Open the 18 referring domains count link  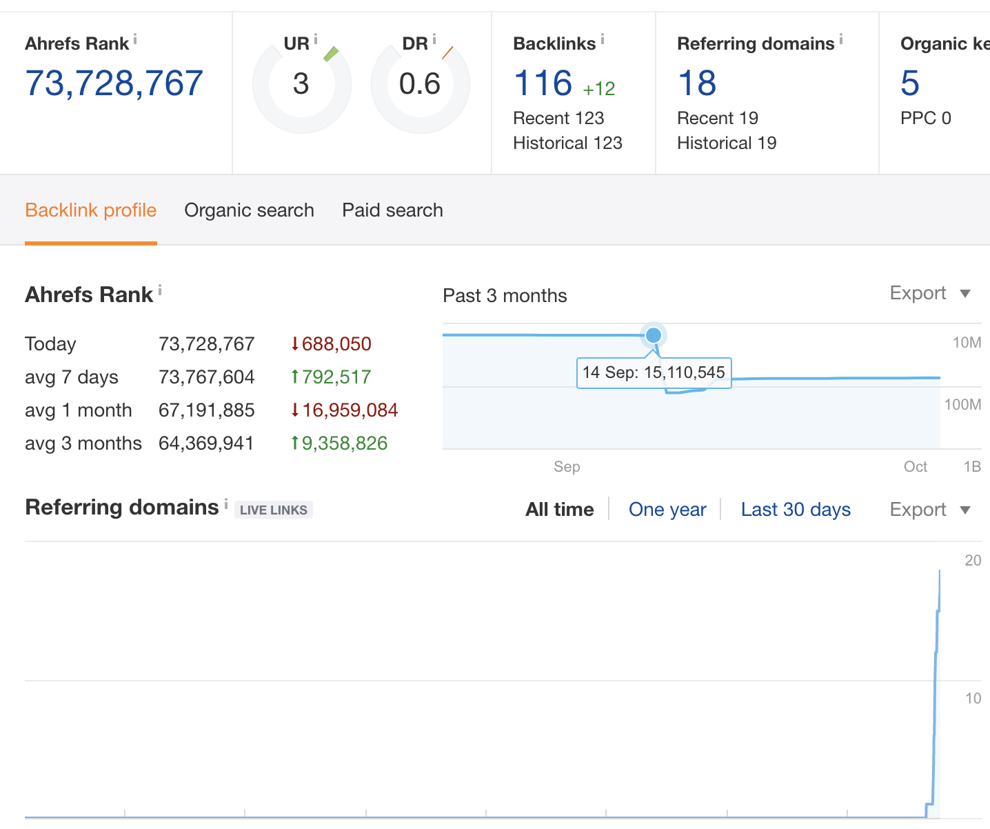[697, 83]
